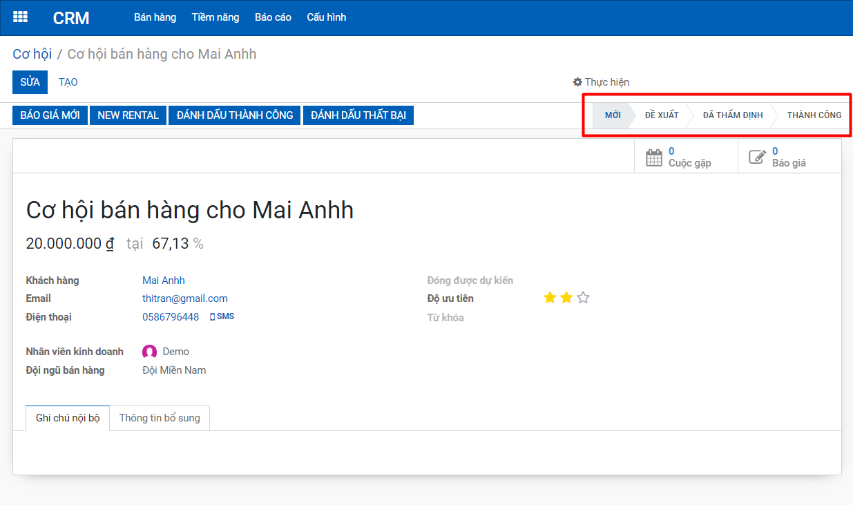
Task: Click the 20.000.000 ₫ revenue value
Action: (70, 244)
